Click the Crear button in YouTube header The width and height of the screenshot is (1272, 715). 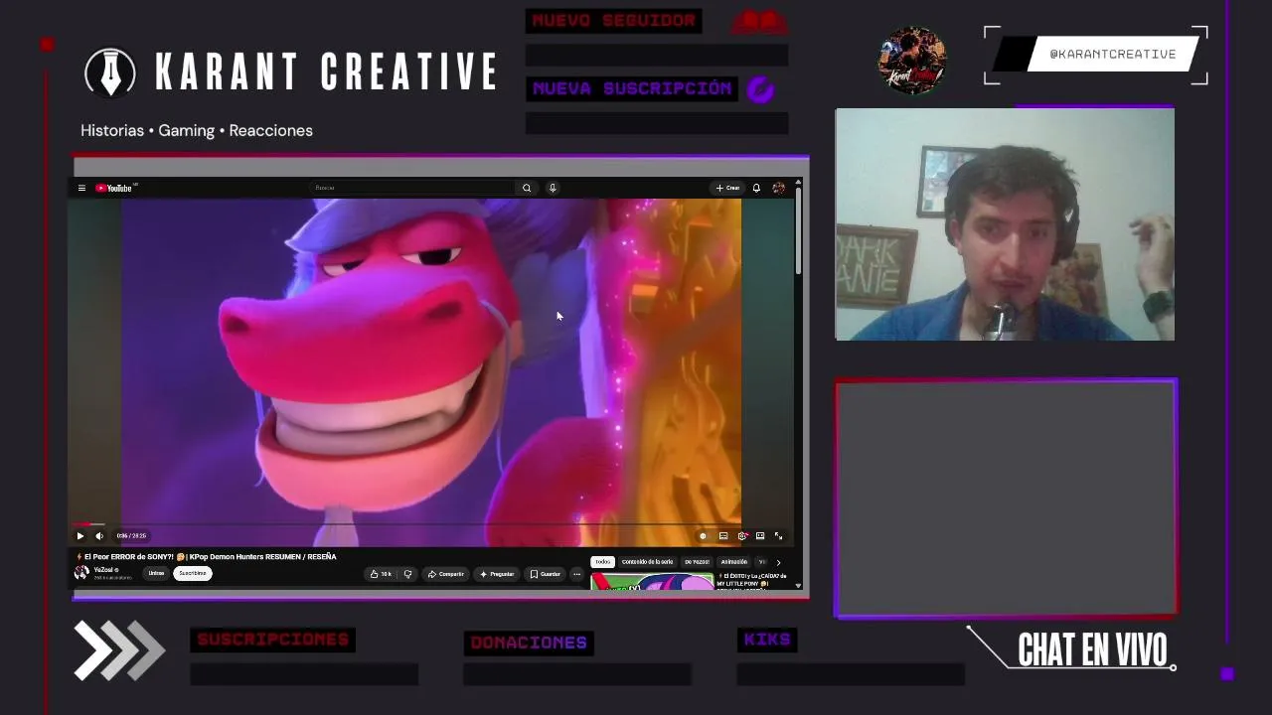point(727,188)
